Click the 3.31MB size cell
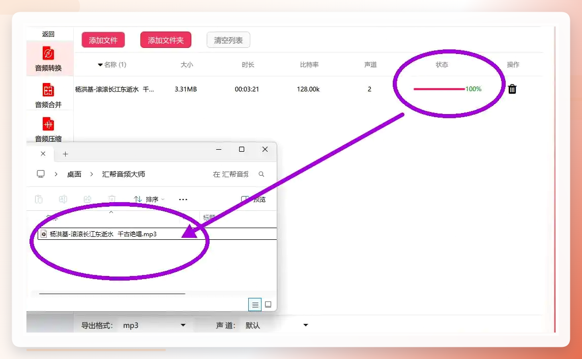This screenshot has width=582, height=359. coord(186,89)
